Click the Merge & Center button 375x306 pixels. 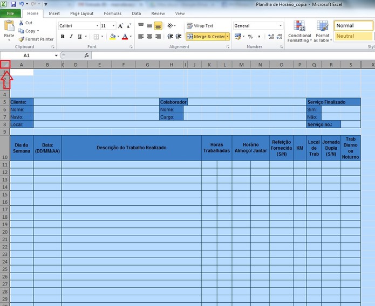point(206,37)
